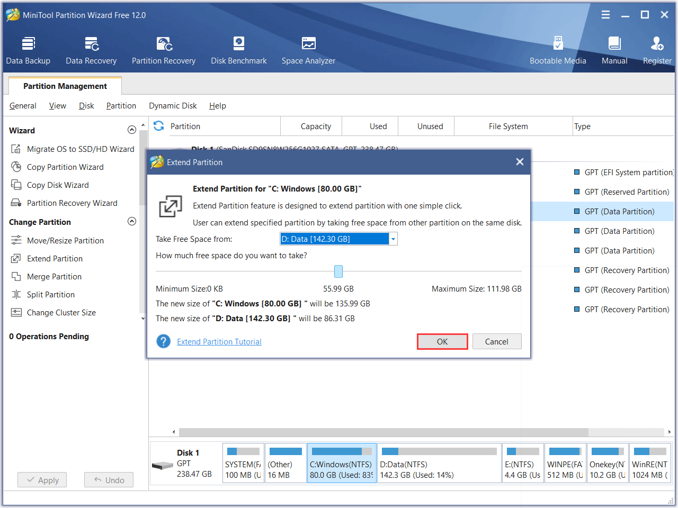Screen dimensions: 678x508
Task: Create Bootable Media
Action: click(558, 51)
